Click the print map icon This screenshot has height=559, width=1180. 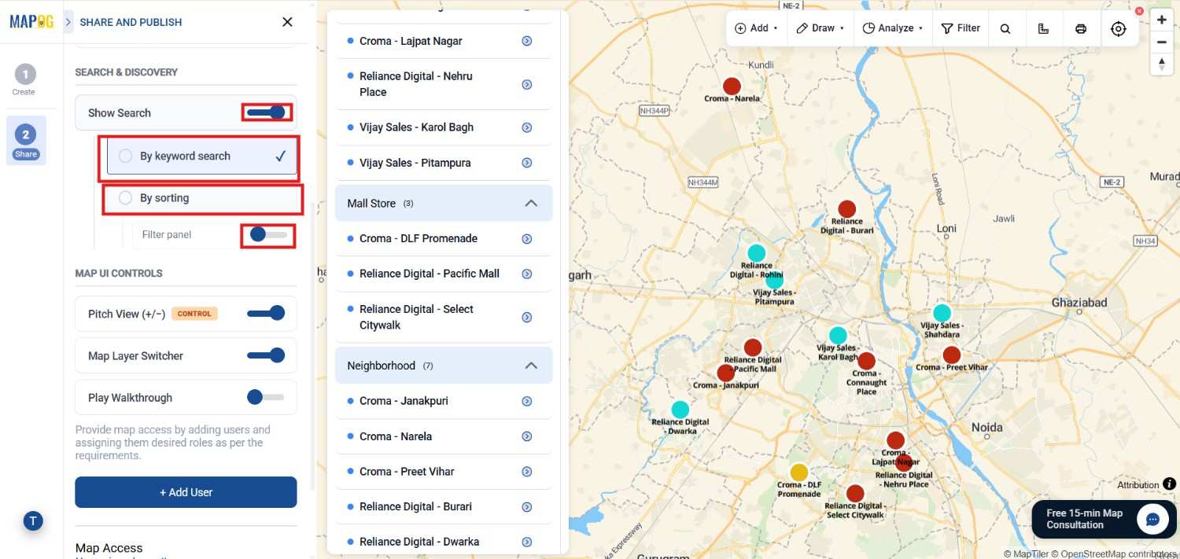pyautogui.click(x=1081, y=28)
